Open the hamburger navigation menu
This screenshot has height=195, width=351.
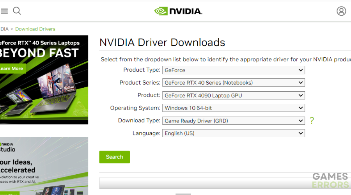4,11
